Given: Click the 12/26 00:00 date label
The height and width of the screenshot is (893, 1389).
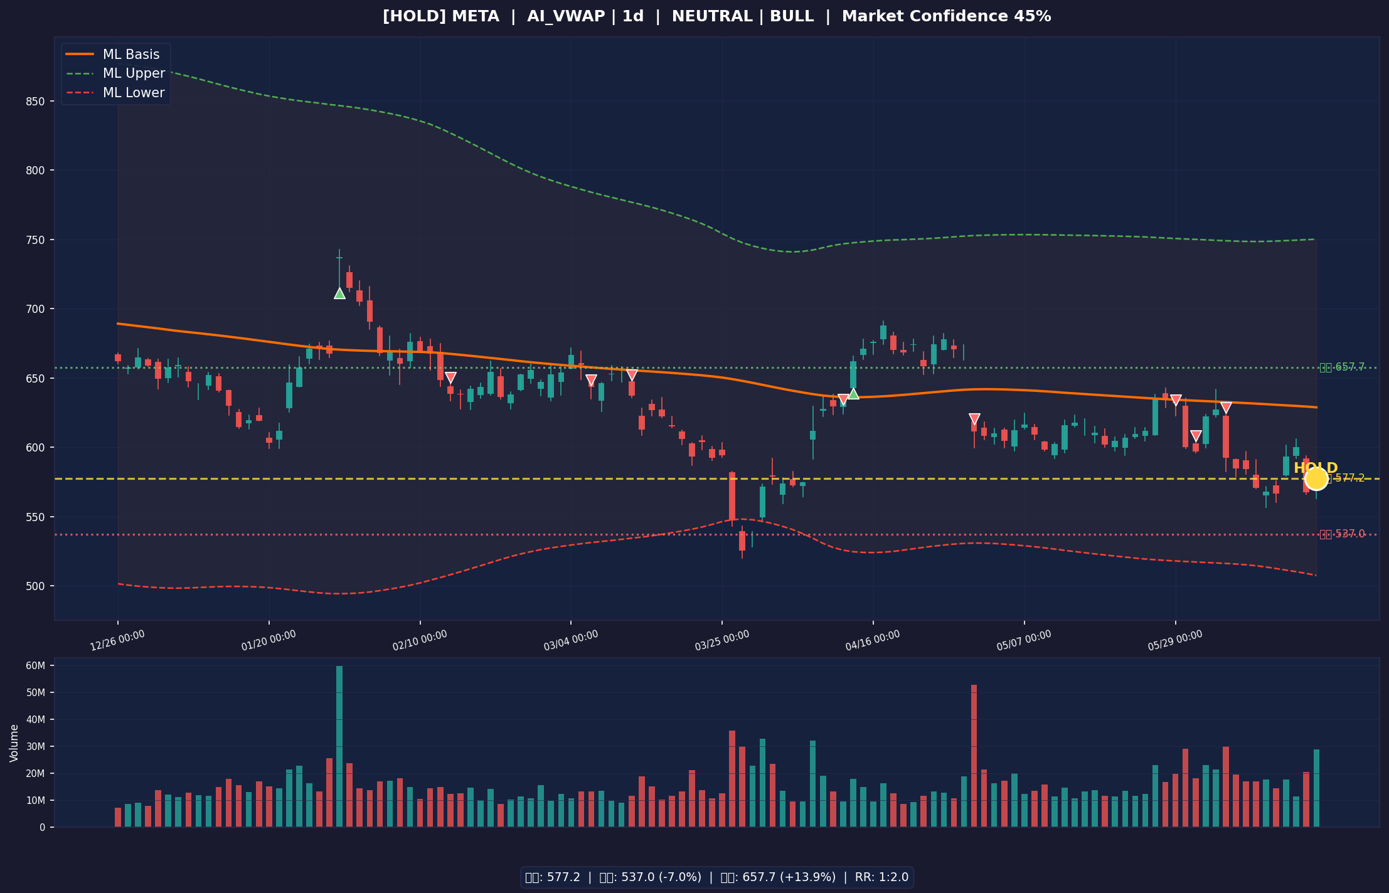Looking at the screenshot, I should pyautogui.click(x=117, y=640).
